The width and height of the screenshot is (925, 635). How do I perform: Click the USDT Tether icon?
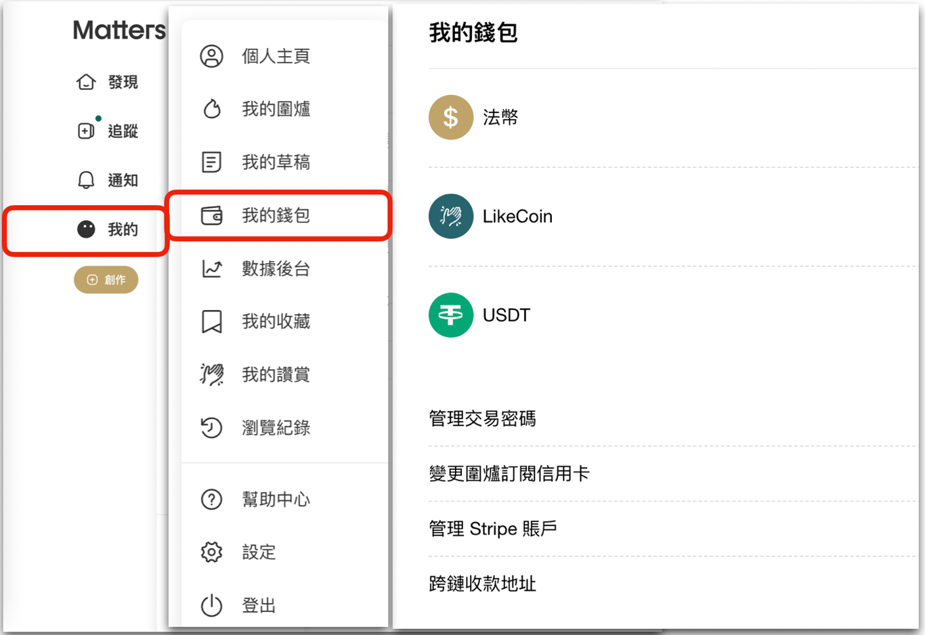click(x=450, y=315)
